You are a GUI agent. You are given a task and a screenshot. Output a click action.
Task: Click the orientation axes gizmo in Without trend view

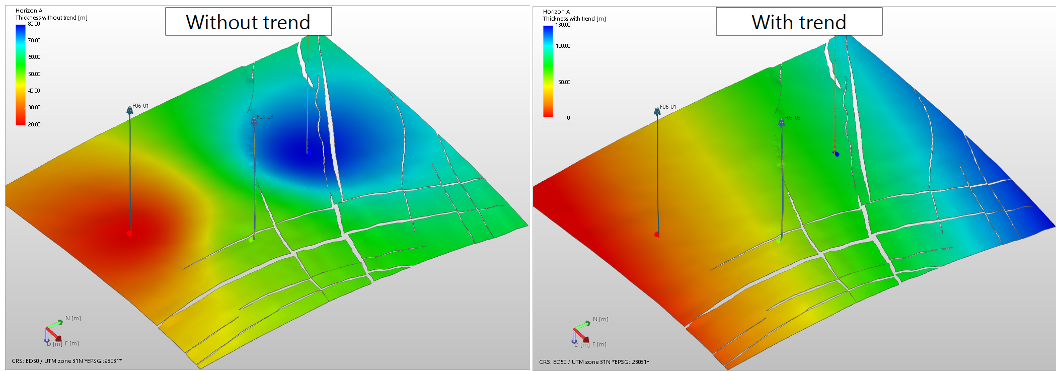pos(53,332)
